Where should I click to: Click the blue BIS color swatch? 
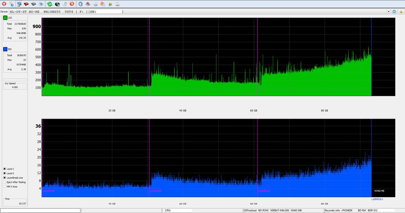(5, 49)
